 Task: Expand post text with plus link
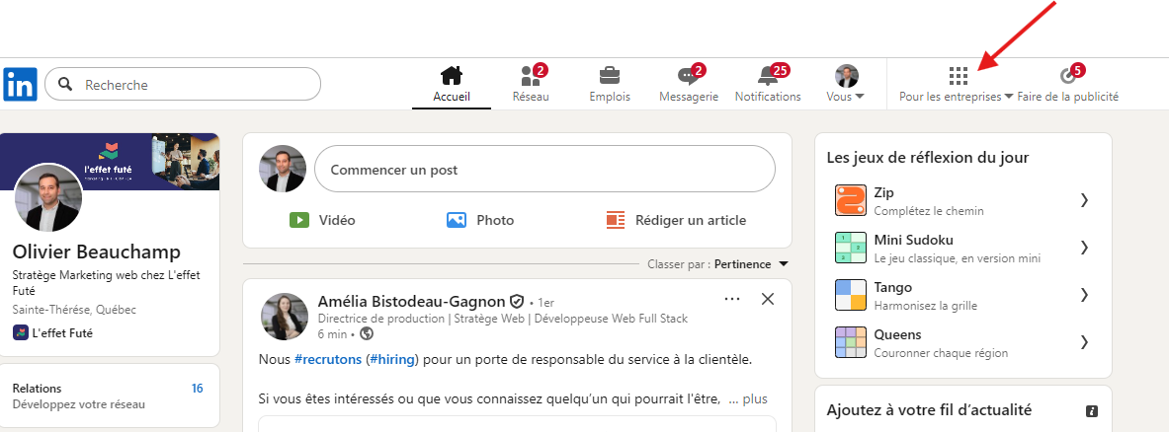[x=754, y=399]
